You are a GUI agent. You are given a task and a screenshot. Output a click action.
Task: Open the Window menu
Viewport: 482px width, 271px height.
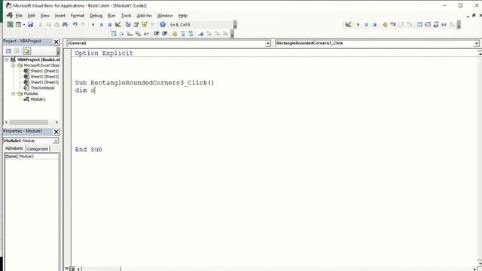pos(165,15)
